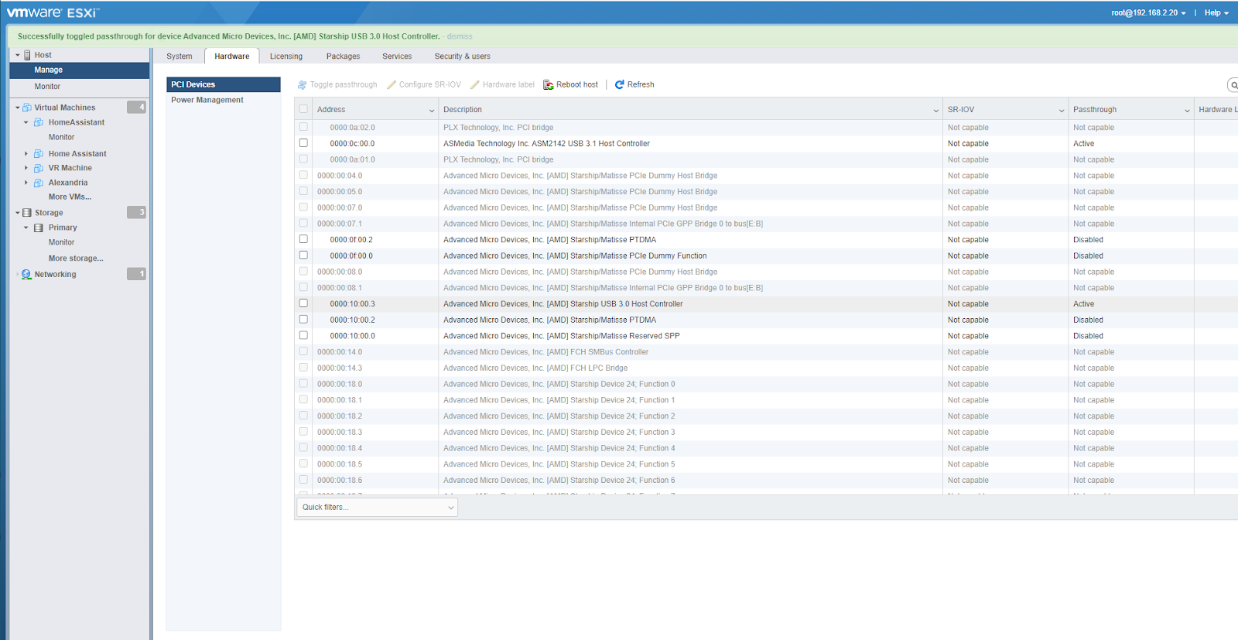Open the Services tab
The width and height of the screenshot is (1238, 640).
tap(397, 56)
